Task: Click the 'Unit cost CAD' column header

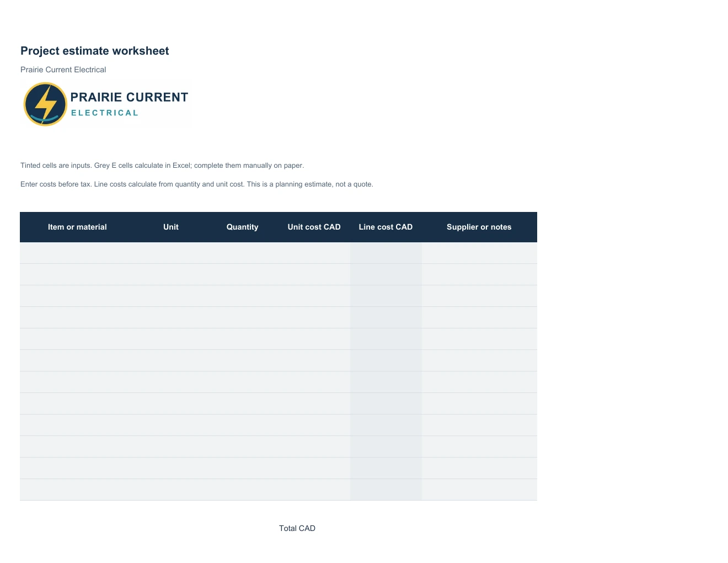Action: tap(314, 227)
